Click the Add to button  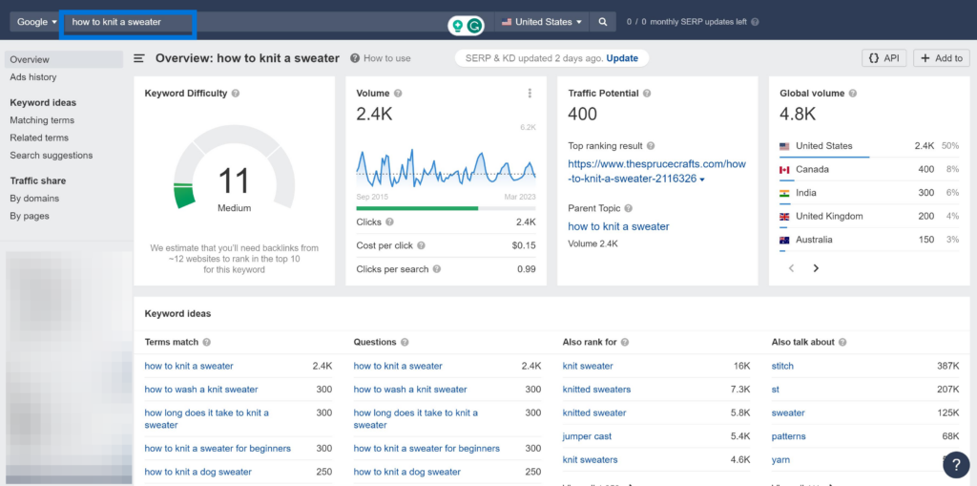point(941,58)
